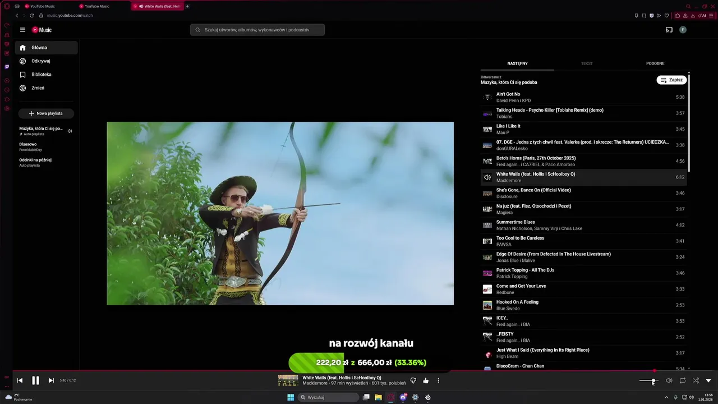Play Talking Heads - Psycho Killer remix

click(583, 113)
